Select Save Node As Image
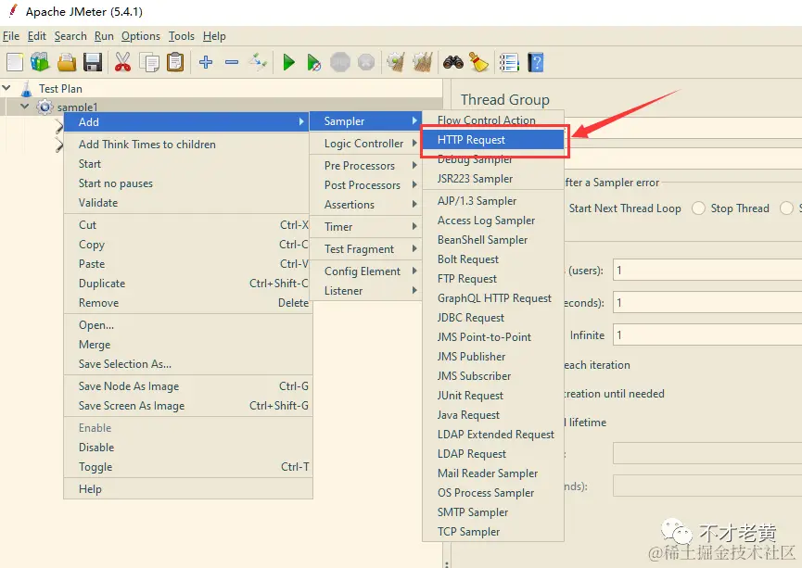802x568 pixels. click(187, 386)
